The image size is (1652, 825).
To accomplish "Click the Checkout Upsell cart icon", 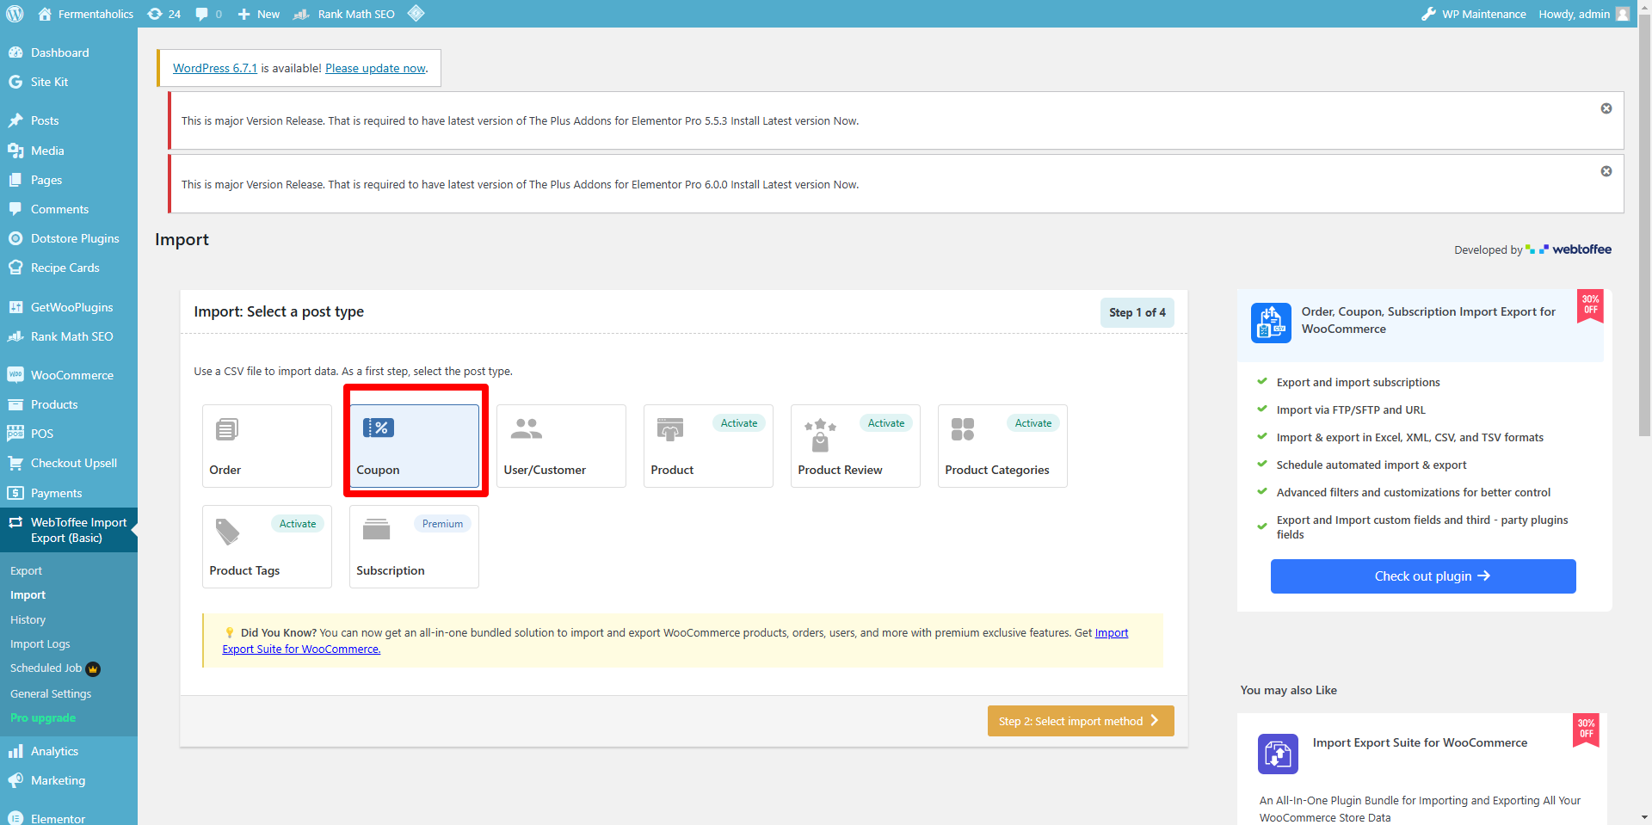I will [15, 463].
